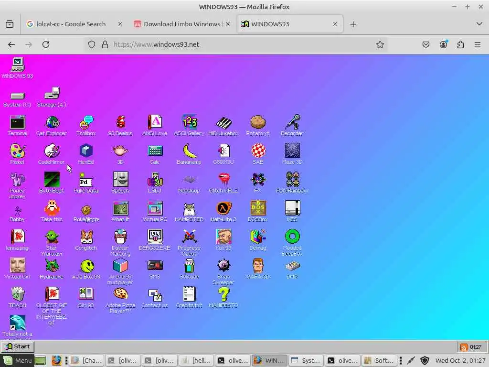Screen dimensions: 489x367
Task: Click the taskbar date and time
Action: click(461, 360)
